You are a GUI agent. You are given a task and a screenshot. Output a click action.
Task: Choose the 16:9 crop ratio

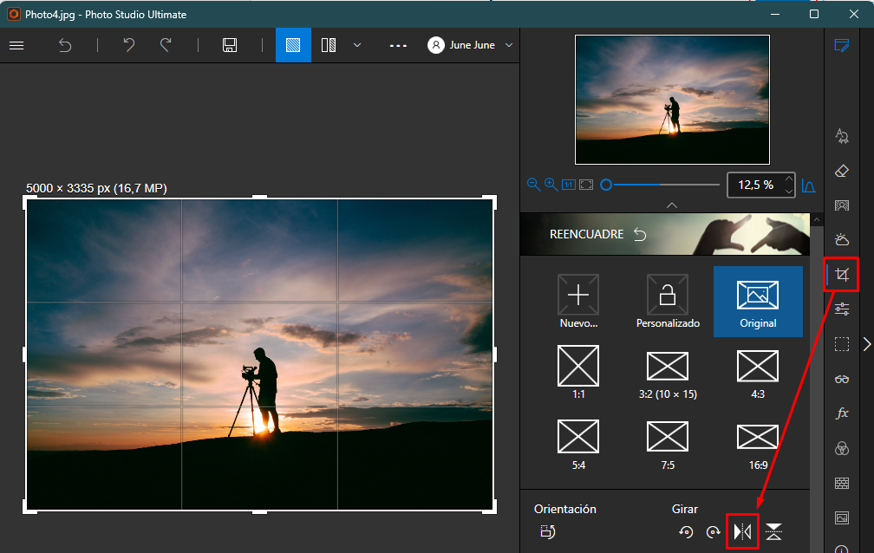pos(758,447)
